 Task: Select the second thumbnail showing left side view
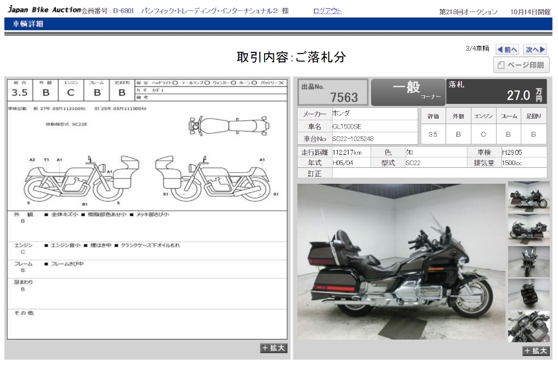[x=529, y=229]
